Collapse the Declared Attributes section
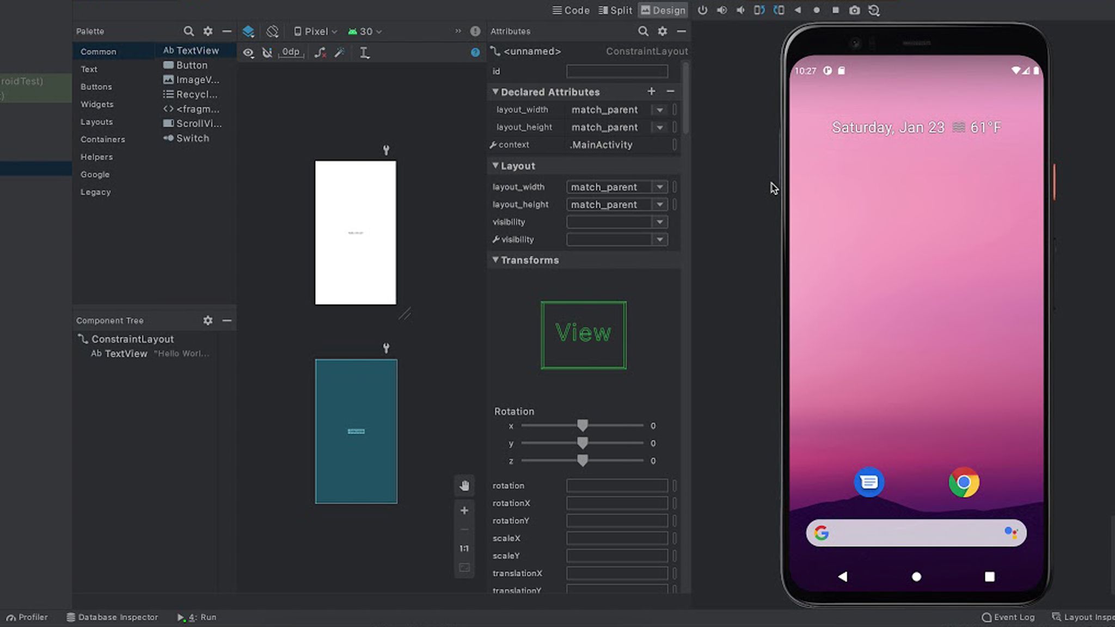 point(496,91)
